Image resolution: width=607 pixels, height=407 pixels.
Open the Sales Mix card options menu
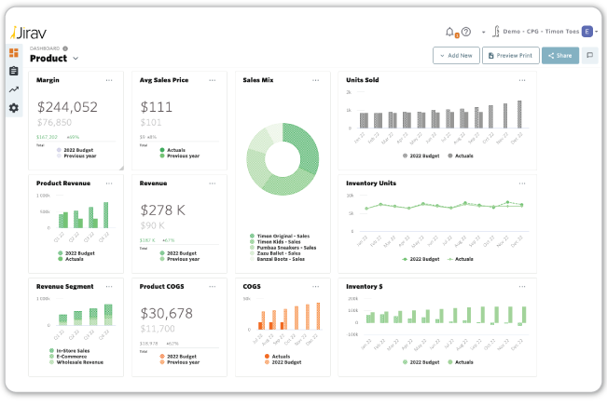[317, 80]
